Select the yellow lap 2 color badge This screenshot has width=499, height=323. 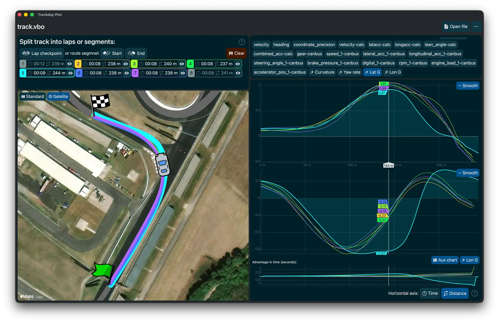click(78, 64)
